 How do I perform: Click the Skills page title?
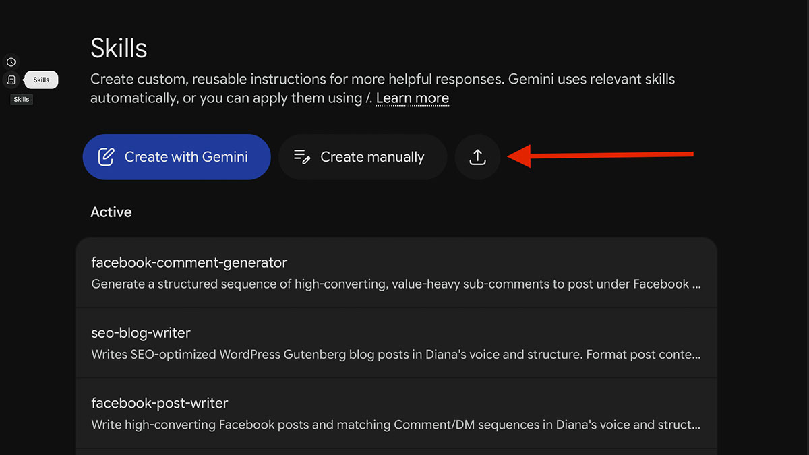[119, 49]
